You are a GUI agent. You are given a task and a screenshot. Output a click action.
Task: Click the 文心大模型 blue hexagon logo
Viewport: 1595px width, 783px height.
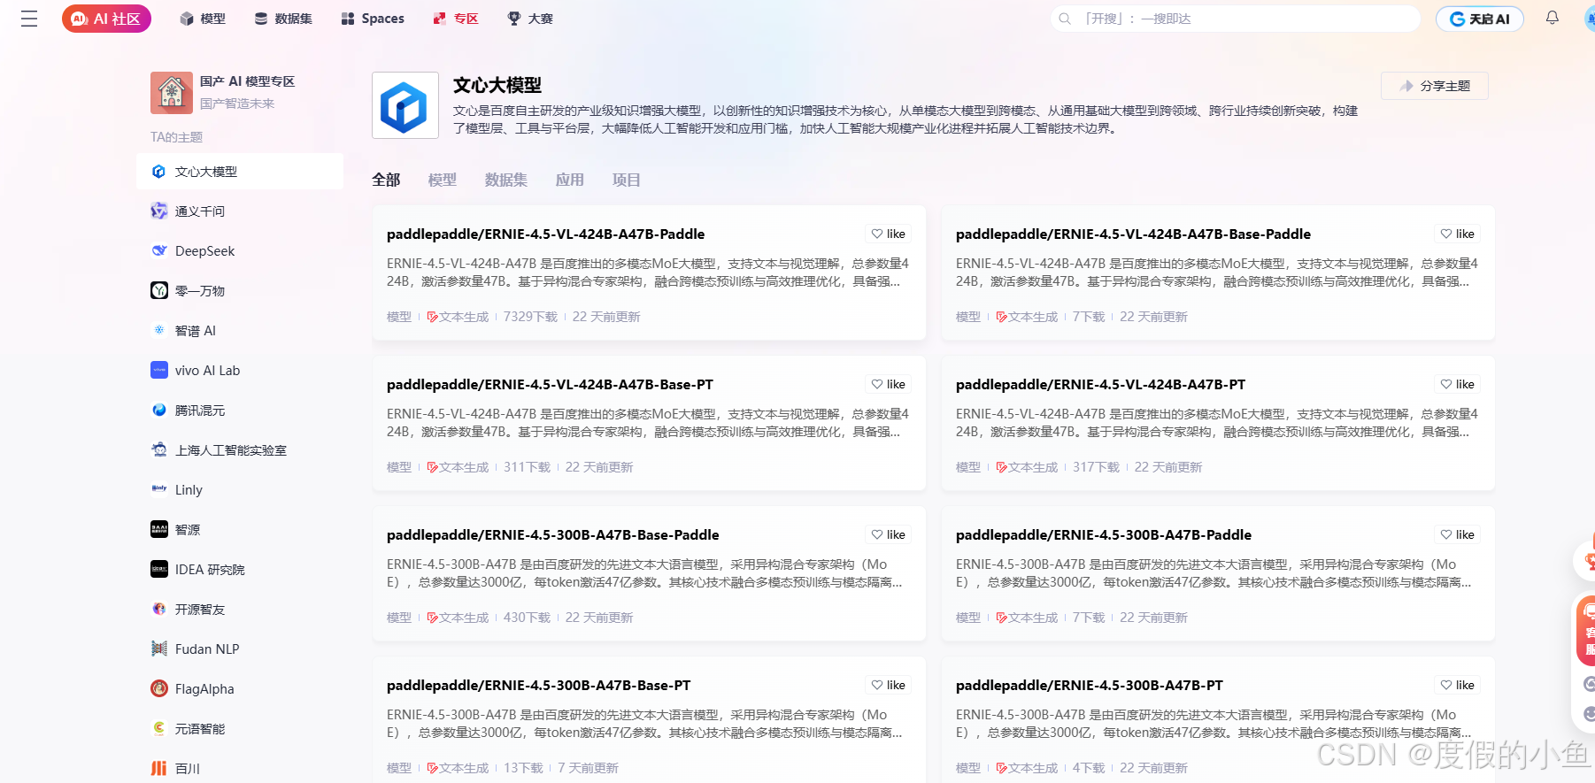405,105
